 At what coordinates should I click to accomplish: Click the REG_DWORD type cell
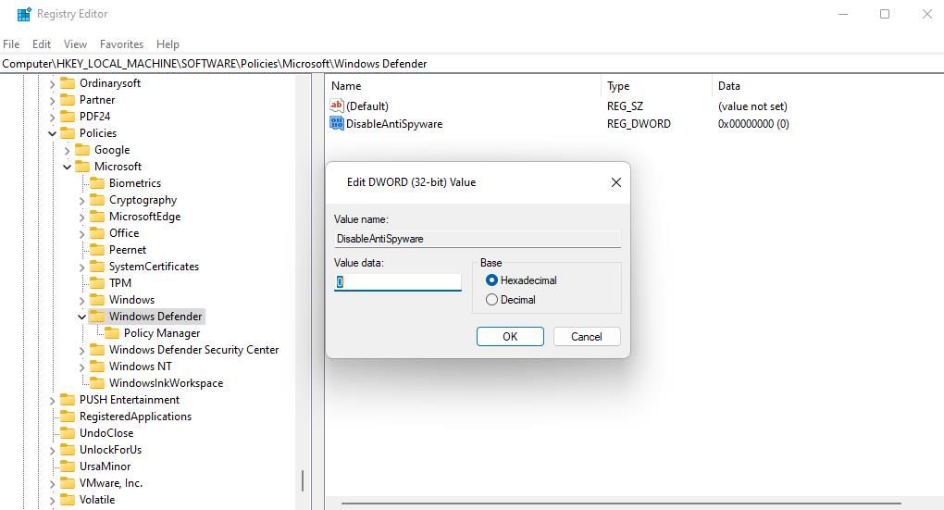pos(639,123)
